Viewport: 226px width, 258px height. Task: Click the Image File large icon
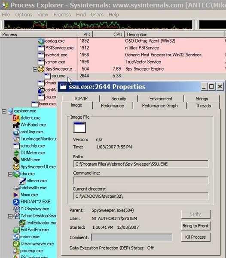[x=80, y=127]
